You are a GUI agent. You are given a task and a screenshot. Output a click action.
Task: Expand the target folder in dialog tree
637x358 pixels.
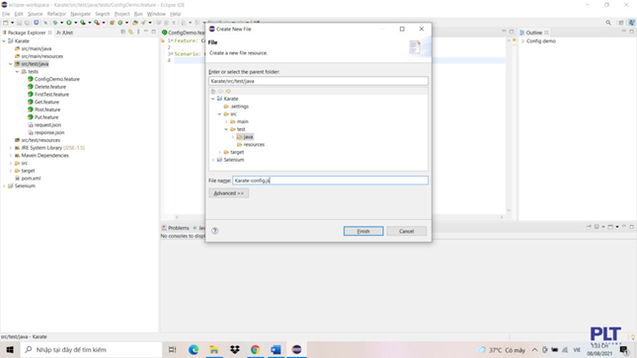click(x=220, y=152)
